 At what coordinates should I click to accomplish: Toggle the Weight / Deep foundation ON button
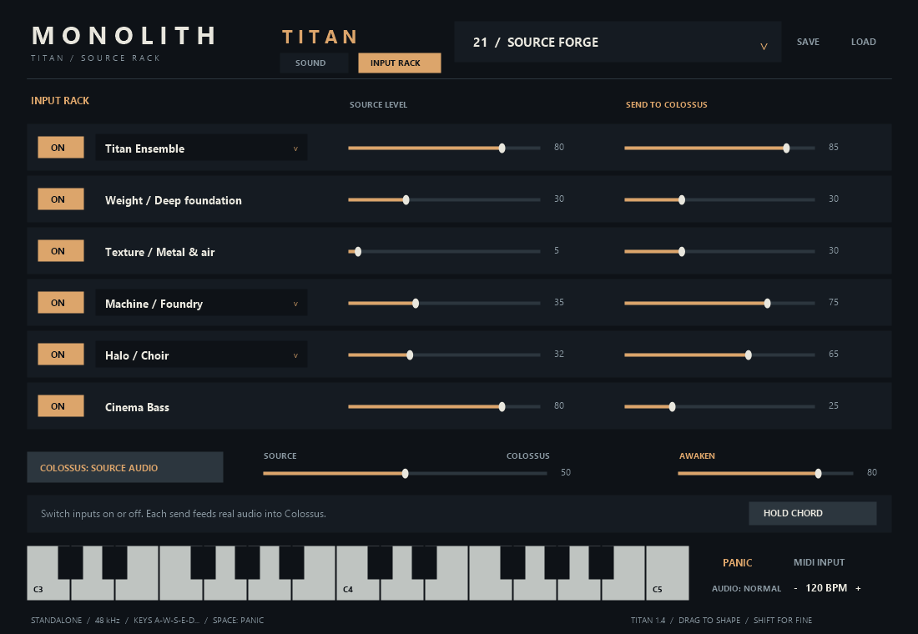pyautogui.click(x=61, y=199)
